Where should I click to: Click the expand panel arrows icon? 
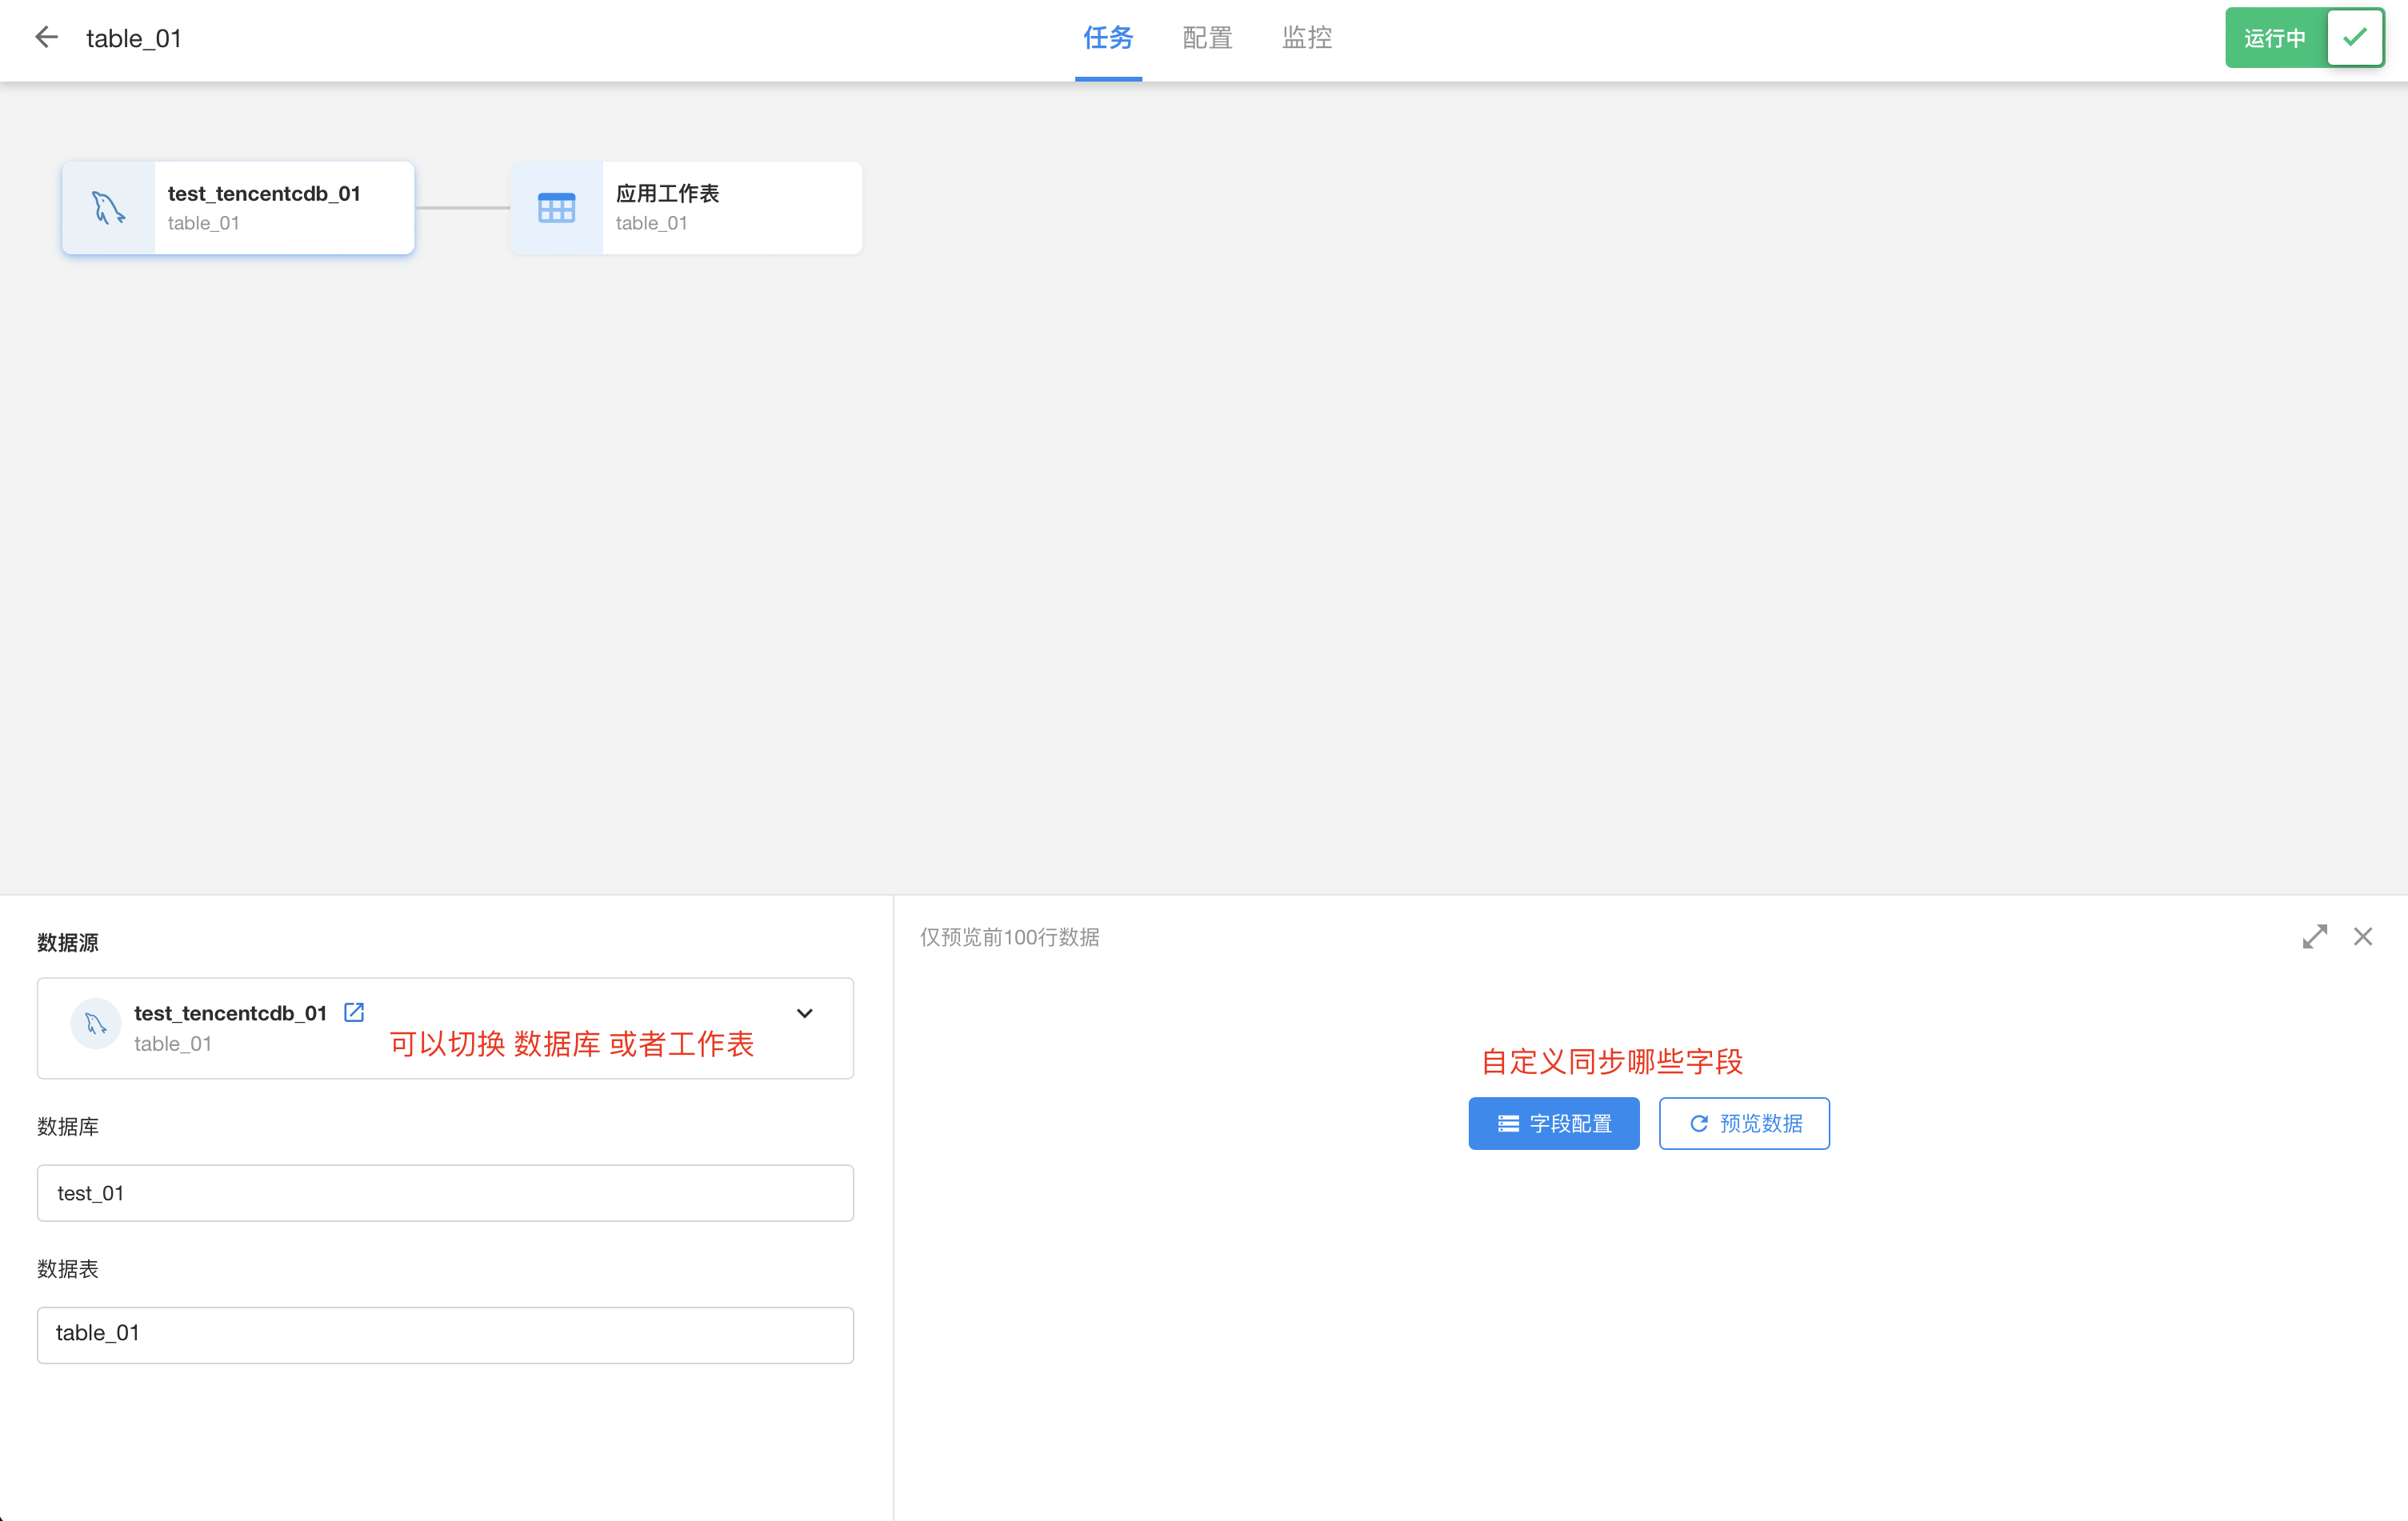coord(2314,936)
